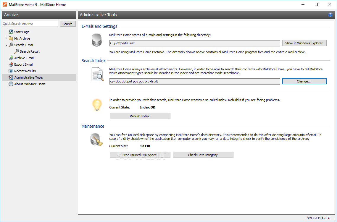Go to Export E-mail
This screenshot has width=337, height=222.
[23, 64]
